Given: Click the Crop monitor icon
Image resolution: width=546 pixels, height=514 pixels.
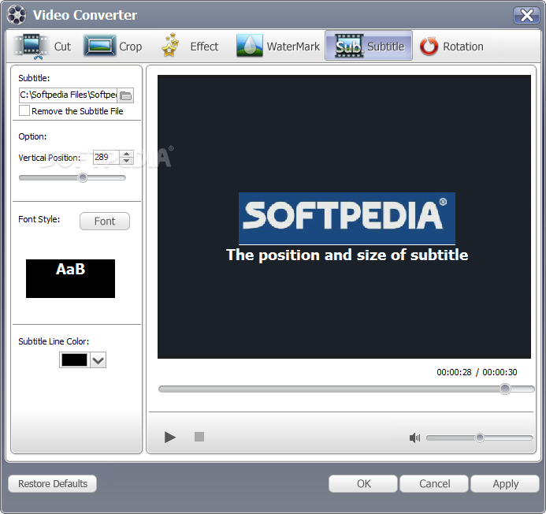Looking at the screenshot, I should (x=100, y=46).
